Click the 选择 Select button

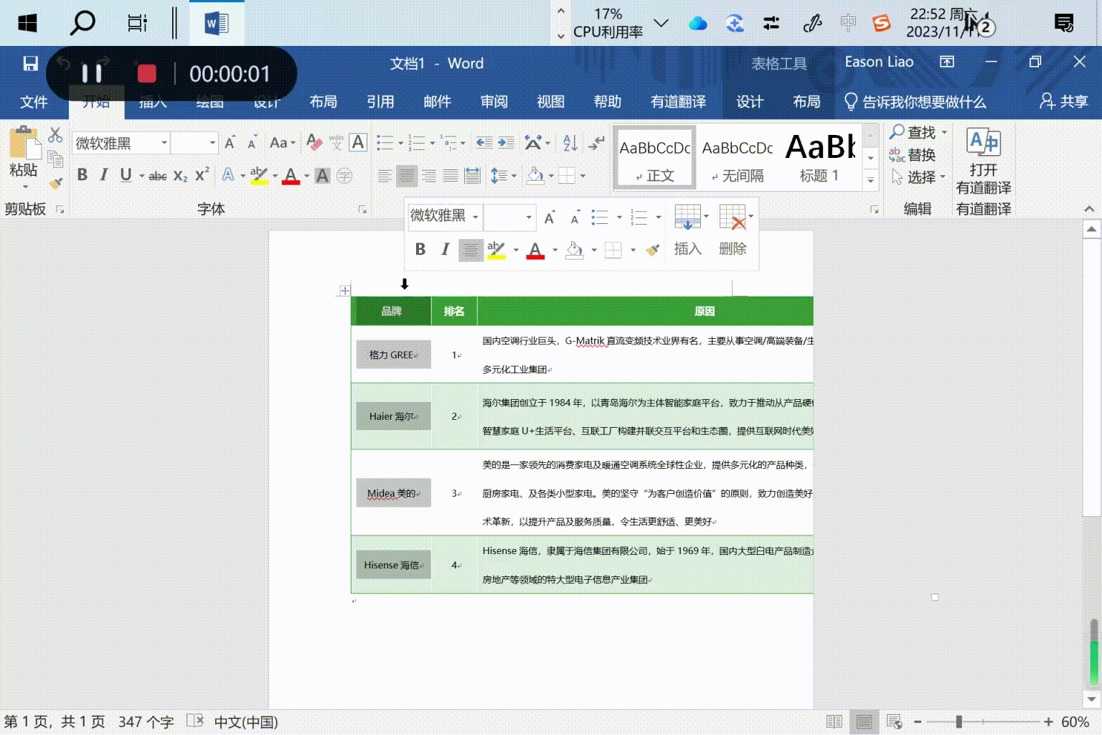(x=918, y=177)
